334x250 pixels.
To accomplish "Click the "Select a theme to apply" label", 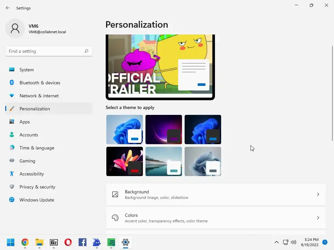I will click(130, 107).
